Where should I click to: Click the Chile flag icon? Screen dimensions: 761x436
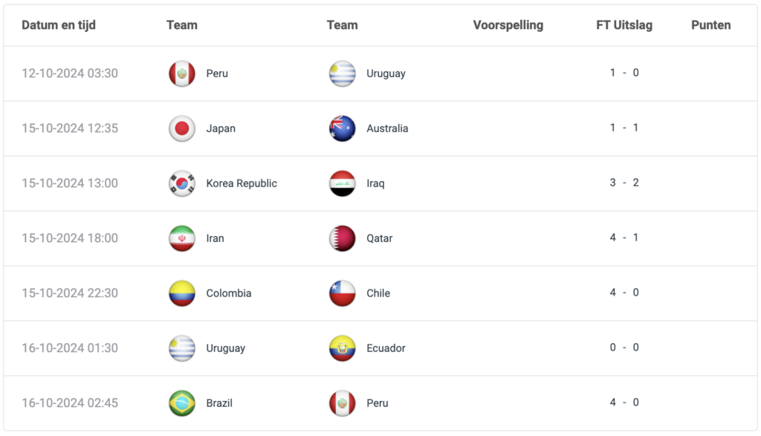pyautogui.click(x=342, y=293)
